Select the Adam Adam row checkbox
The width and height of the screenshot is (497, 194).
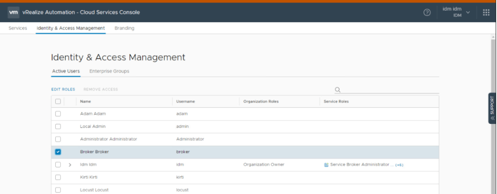(58, 114)
